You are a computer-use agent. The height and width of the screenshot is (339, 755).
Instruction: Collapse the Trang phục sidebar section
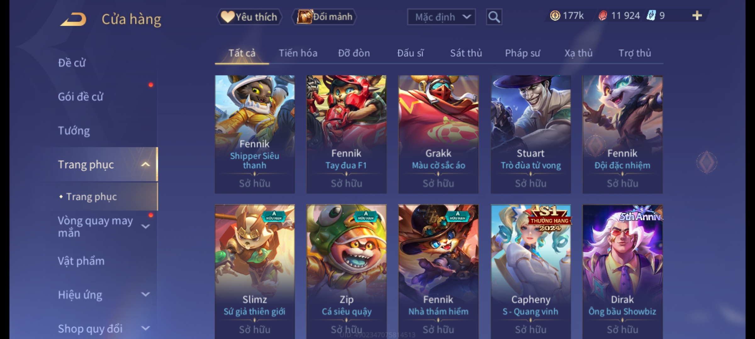tap(145, 164)
